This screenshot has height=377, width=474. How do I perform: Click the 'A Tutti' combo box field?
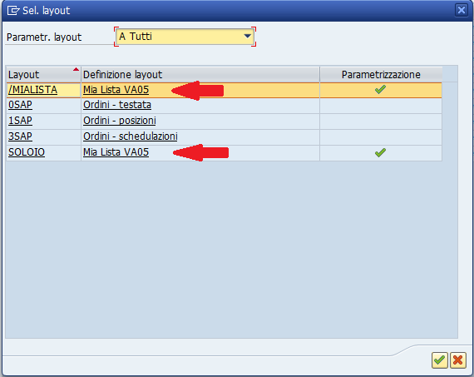click(185, 37)
